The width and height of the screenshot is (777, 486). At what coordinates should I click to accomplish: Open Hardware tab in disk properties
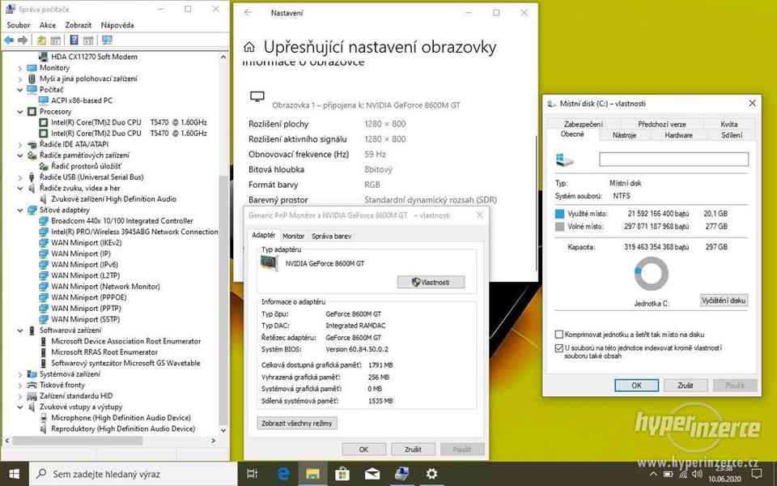[678, 135]
